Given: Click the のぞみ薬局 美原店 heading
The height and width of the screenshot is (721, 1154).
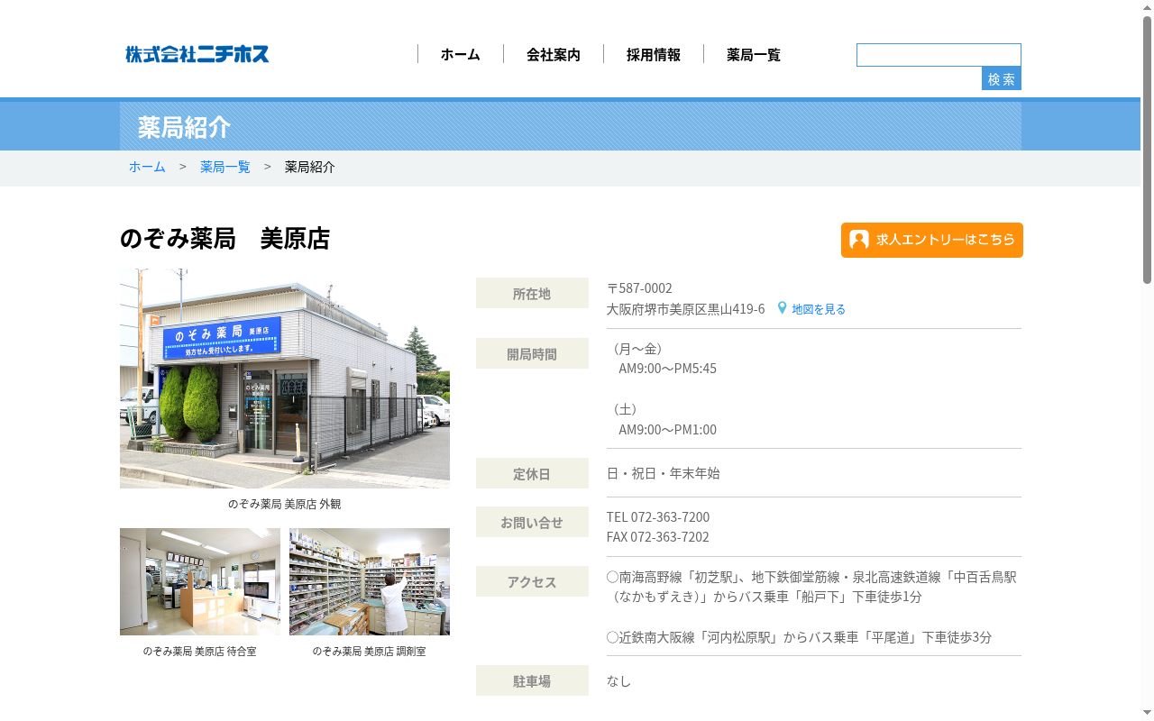Looking at the screenshot, I should tap(224, 239).
